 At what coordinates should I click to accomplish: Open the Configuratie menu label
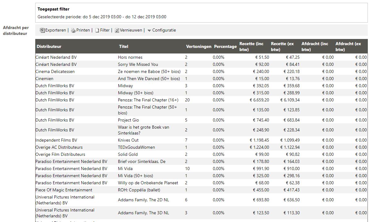click(x=164, y=30)
